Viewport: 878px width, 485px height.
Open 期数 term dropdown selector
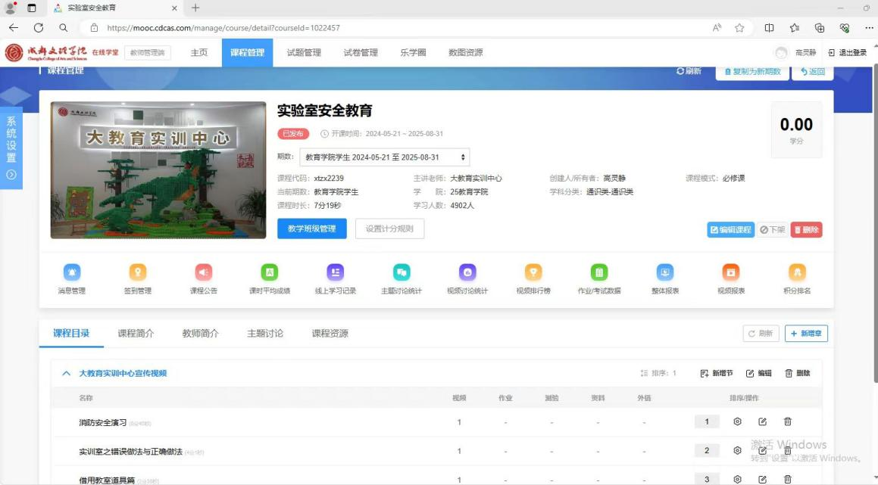[x=385, y=157]
